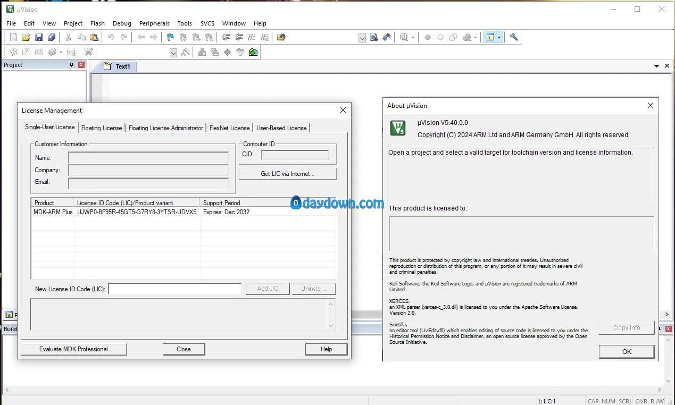Click OK in About µVision dialog

(627, 352)
